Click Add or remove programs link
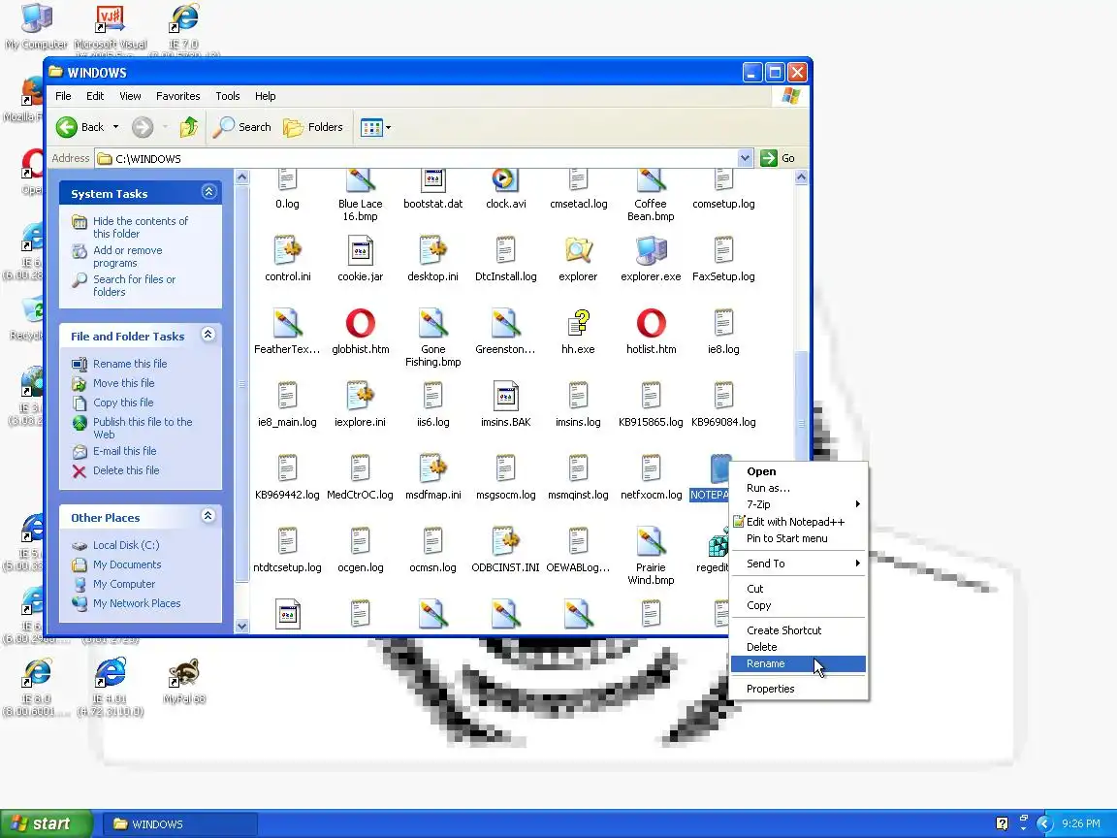This screenshot has width=1117, height=838. (x=128, y=256)
